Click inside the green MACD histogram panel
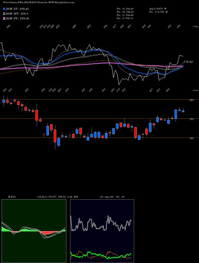 [34, 231]
